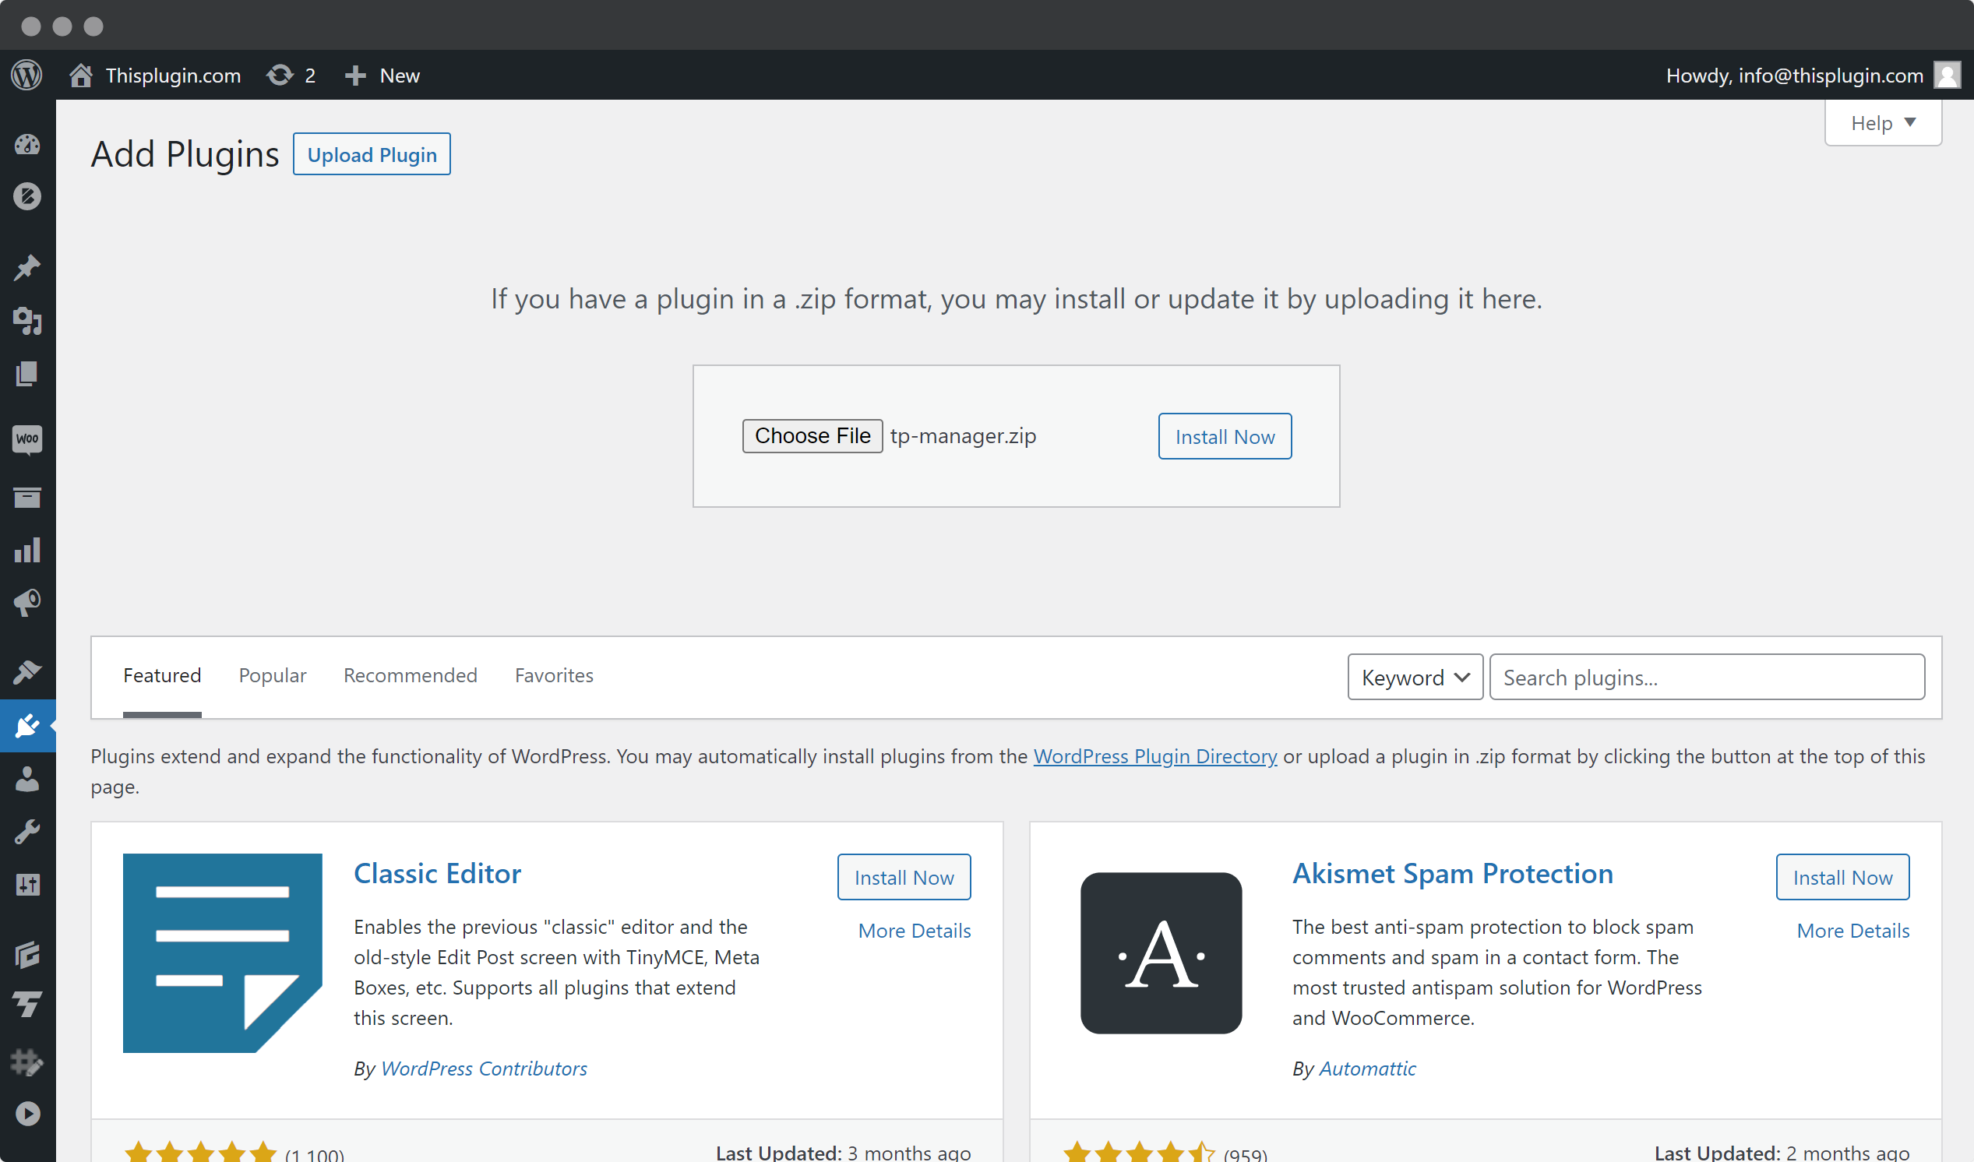The image size is (1974, 1162).
Task: Click the Upload Plugin button
Action: 372,154
